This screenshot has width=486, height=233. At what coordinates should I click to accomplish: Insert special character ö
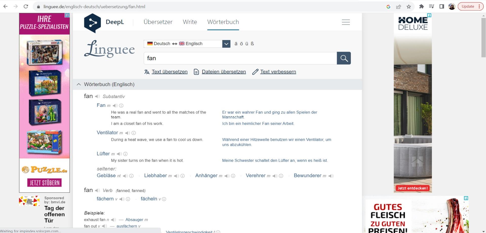point(241,44)
